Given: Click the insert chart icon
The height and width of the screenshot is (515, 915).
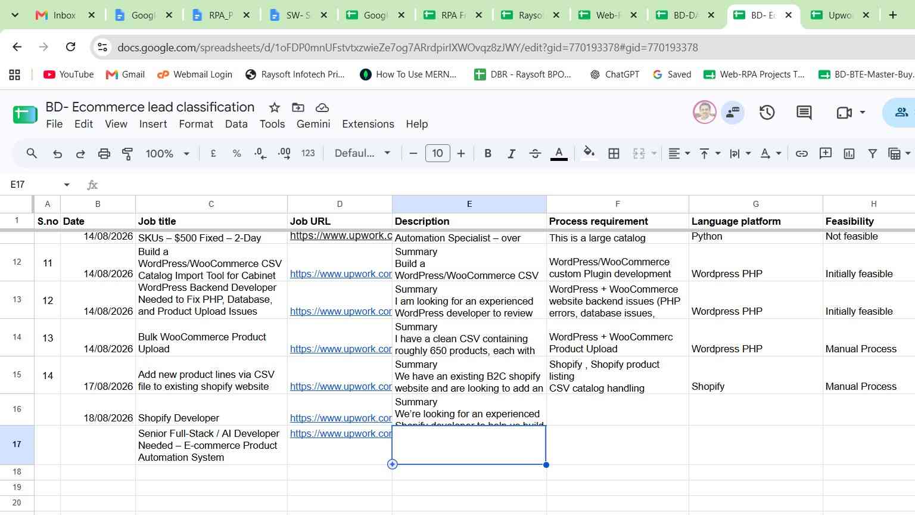Looking at the screenshot, I should point(849,154).
